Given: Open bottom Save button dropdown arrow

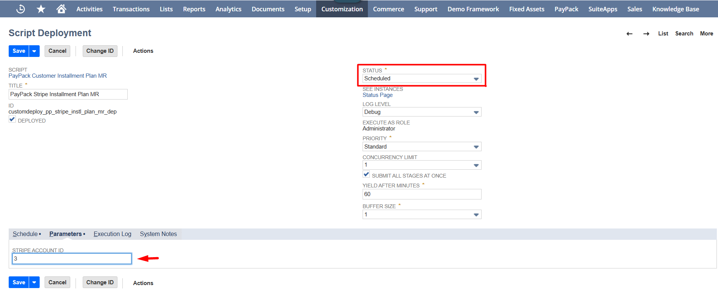Looking at the screenshot, I should 34,282.
